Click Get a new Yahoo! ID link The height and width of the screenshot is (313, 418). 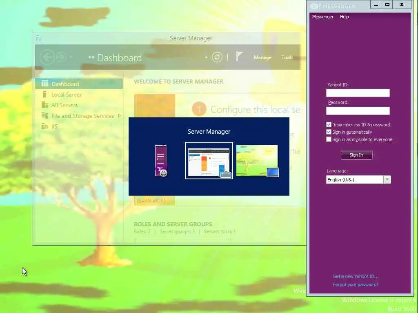(x=356, y=276)
